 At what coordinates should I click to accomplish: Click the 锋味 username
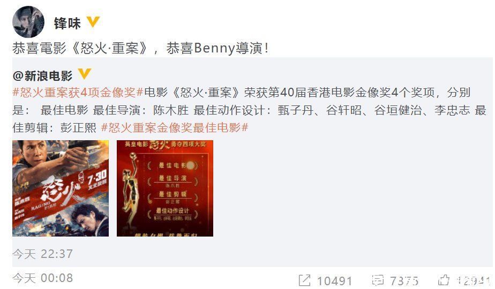pyautogui.click(x=67, y=23)
